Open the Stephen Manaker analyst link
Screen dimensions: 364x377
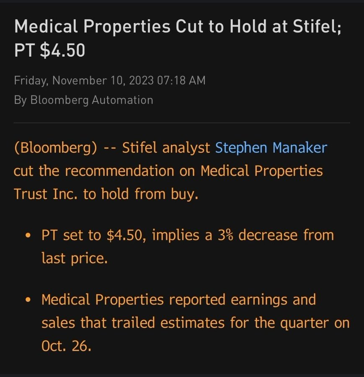click(271, 148)
